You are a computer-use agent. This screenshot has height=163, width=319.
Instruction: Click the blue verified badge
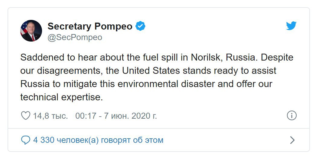point(140,26)
